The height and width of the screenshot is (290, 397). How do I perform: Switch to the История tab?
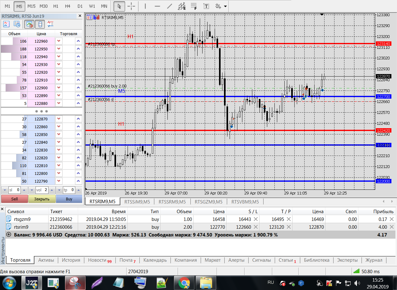(71, 260)
